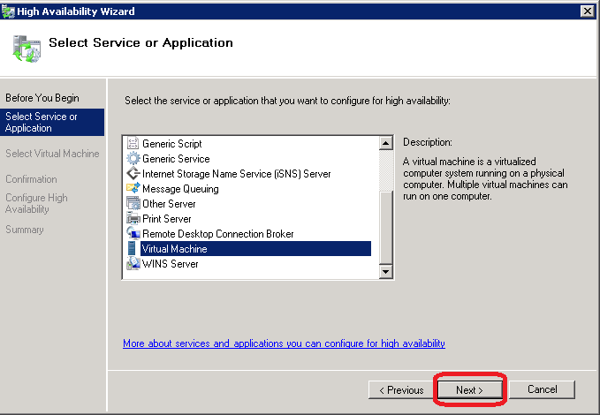Click the Message Queuing icon
This screenshot has width=600, height=415.
point(133,189)
